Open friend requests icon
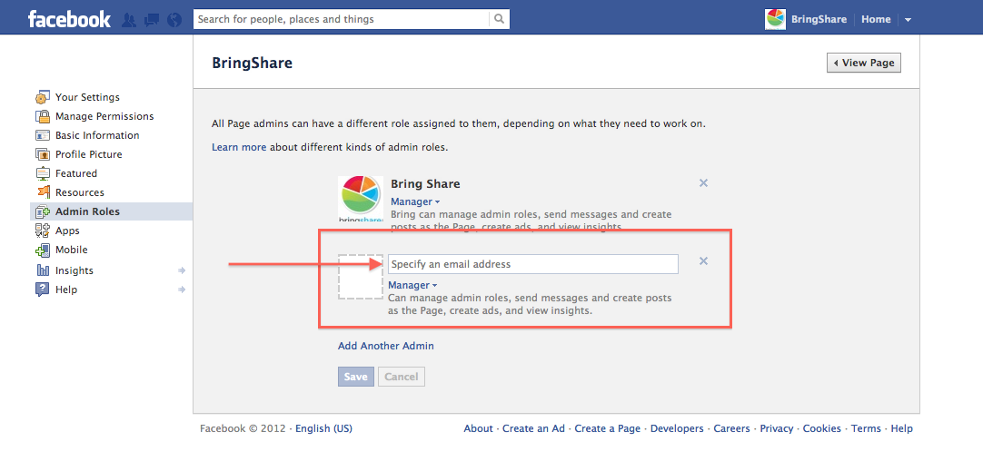The height and width of the screenshot is (471, 983). pos(128,19)
